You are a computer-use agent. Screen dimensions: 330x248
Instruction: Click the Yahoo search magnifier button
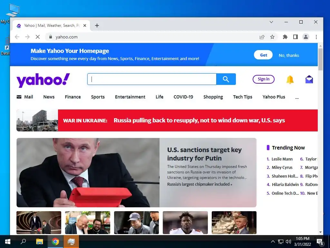[x=226, y=79]
